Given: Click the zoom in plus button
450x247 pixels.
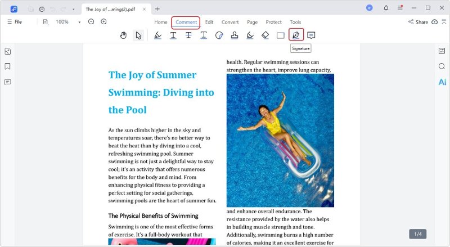Looking at the screenshot, I should [103, 22].
